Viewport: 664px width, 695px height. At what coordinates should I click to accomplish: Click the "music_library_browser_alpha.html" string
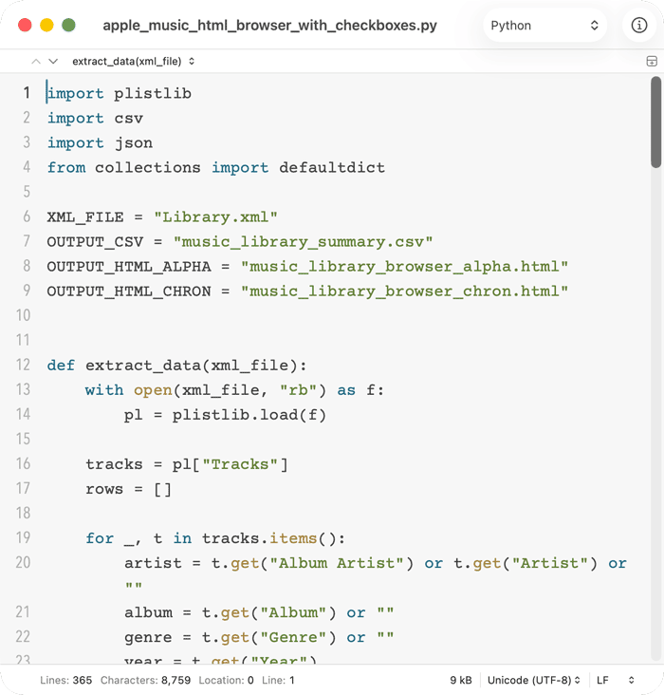[404, 267]
